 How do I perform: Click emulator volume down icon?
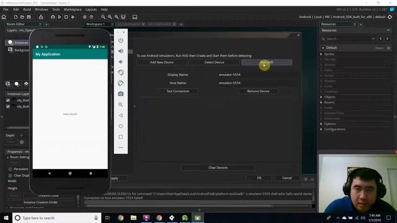121,62
